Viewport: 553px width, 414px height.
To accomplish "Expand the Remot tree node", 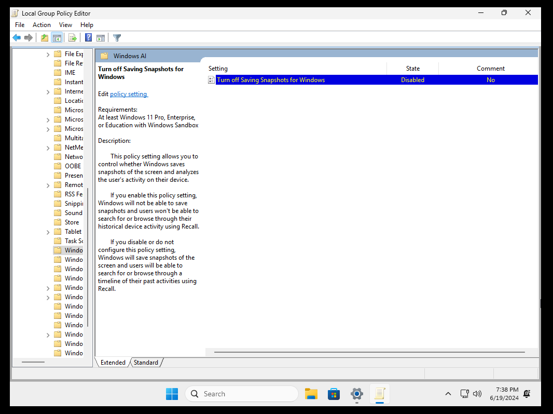I will click(48, 185).
